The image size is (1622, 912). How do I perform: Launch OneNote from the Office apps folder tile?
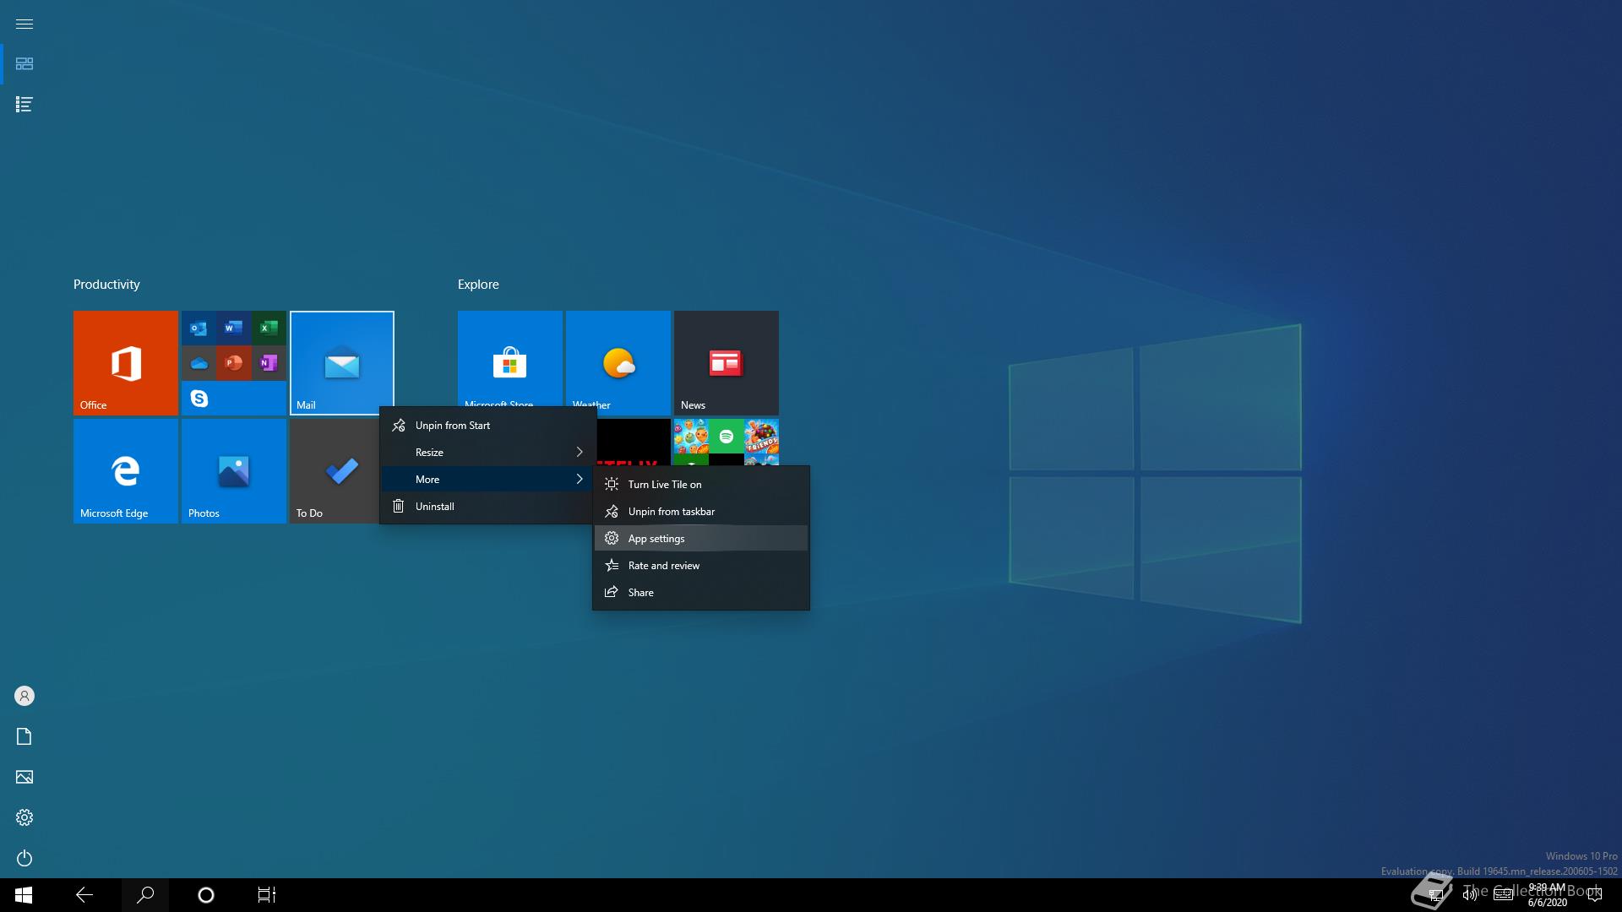[x=269, y=363]
